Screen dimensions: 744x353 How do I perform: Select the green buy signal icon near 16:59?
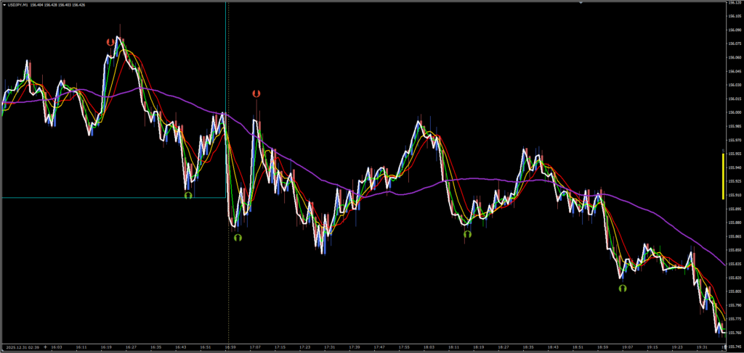[x=237, y=237]
